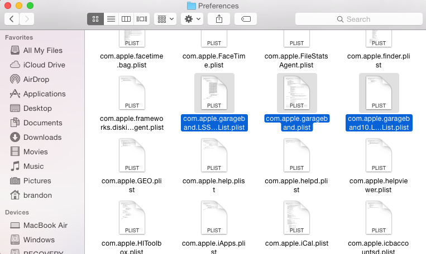
Task: Click the Share toolbar button
Action: pos(219,19)
